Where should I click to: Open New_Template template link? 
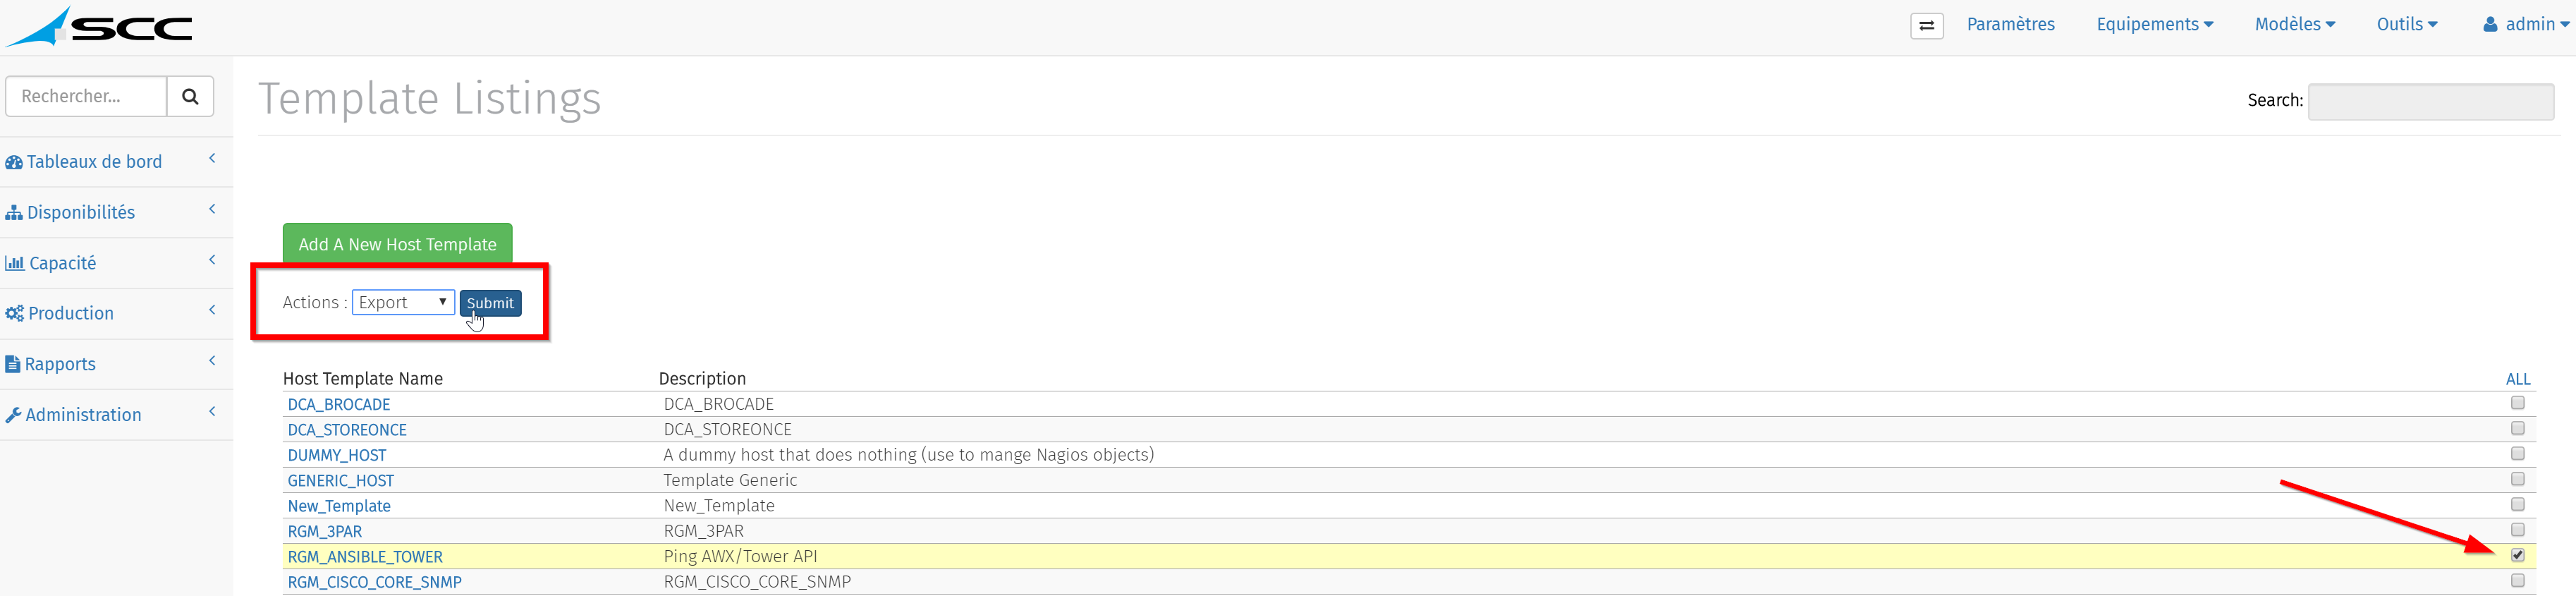[x=339, y=506]
